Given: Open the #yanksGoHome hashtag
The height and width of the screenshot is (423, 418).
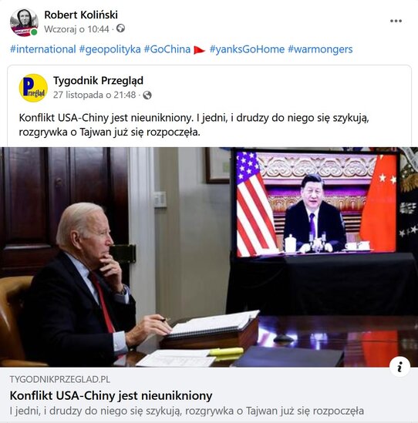Looking at the screenshot, I should (x=247, y=49).
